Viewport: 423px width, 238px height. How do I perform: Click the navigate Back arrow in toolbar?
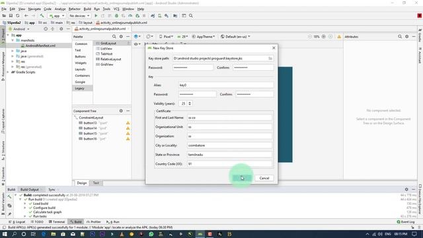(x=26, y=16)
